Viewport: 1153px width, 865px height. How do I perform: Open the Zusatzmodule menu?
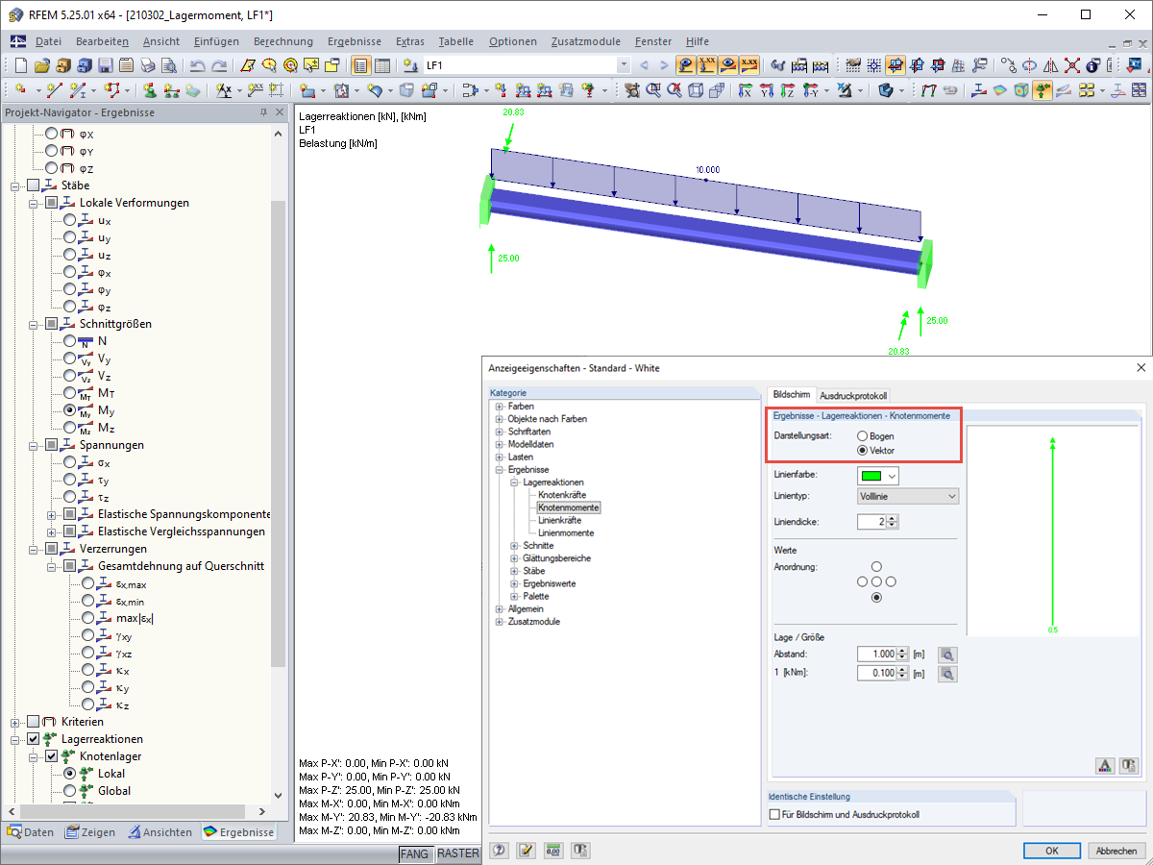tap(586, 41)
